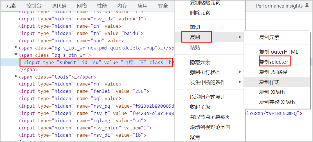Click the flask icon beside Performance insights
The height and width of the screenshot is (142, 313).
click(308, 6)
